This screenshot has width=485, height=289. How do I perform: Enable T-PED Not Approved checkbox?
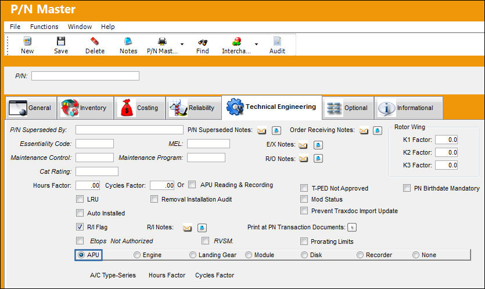[x=304, y=188]
